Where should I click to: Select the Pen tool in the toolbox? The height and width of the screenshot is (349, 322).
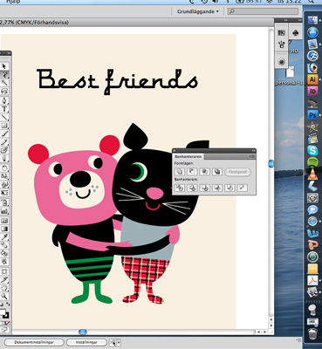click(4, 101)
